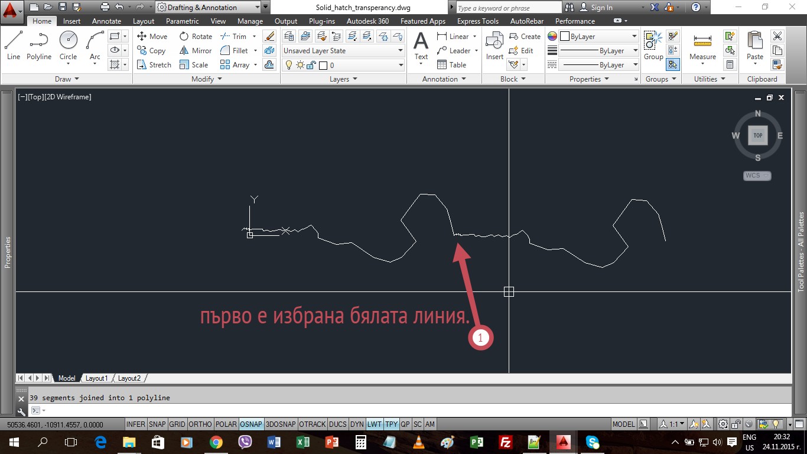Select the Arc tool
807x454 pixels.
pyautogui.click(x=95, y=46)
